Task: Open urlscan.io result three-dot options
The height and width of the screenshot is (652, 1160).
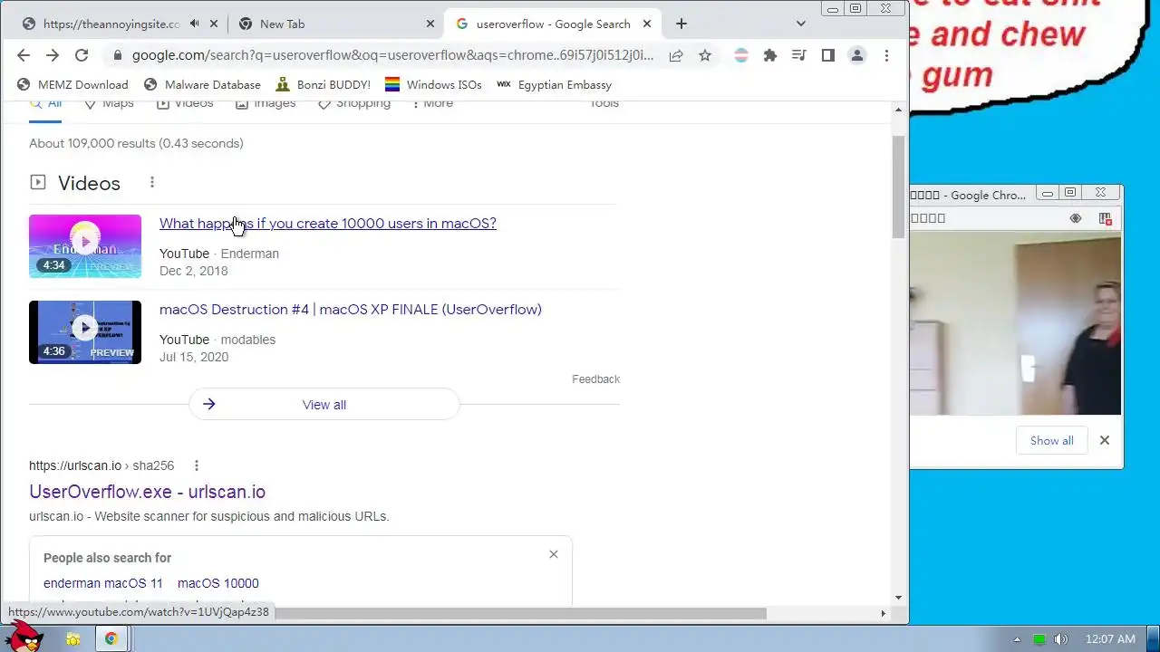Action: 196,465
